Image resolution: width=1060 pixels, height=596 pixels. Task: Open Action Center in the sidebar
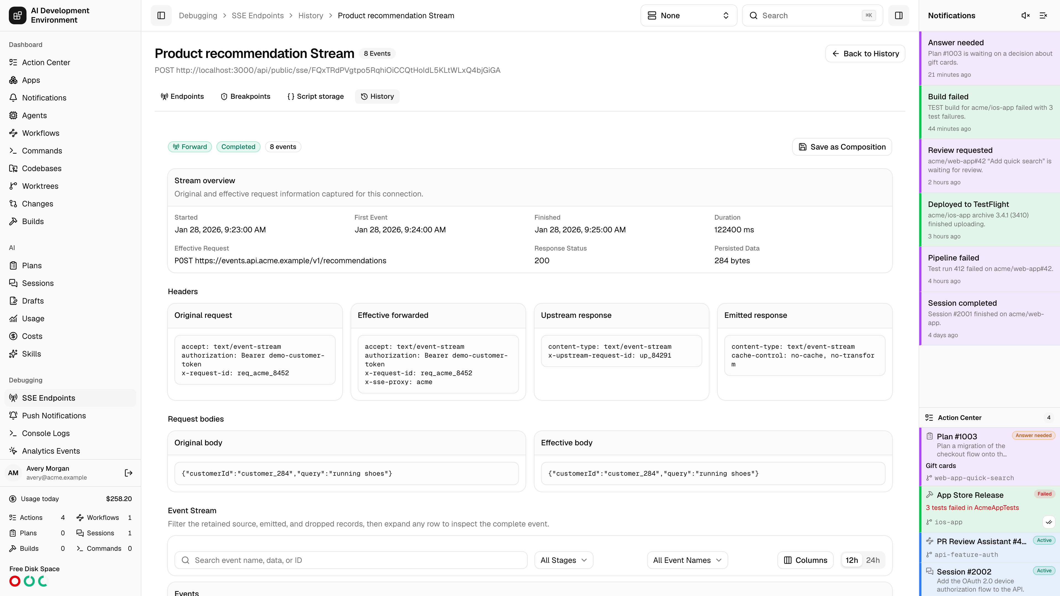pyautogui.click(x=70, y=63)
